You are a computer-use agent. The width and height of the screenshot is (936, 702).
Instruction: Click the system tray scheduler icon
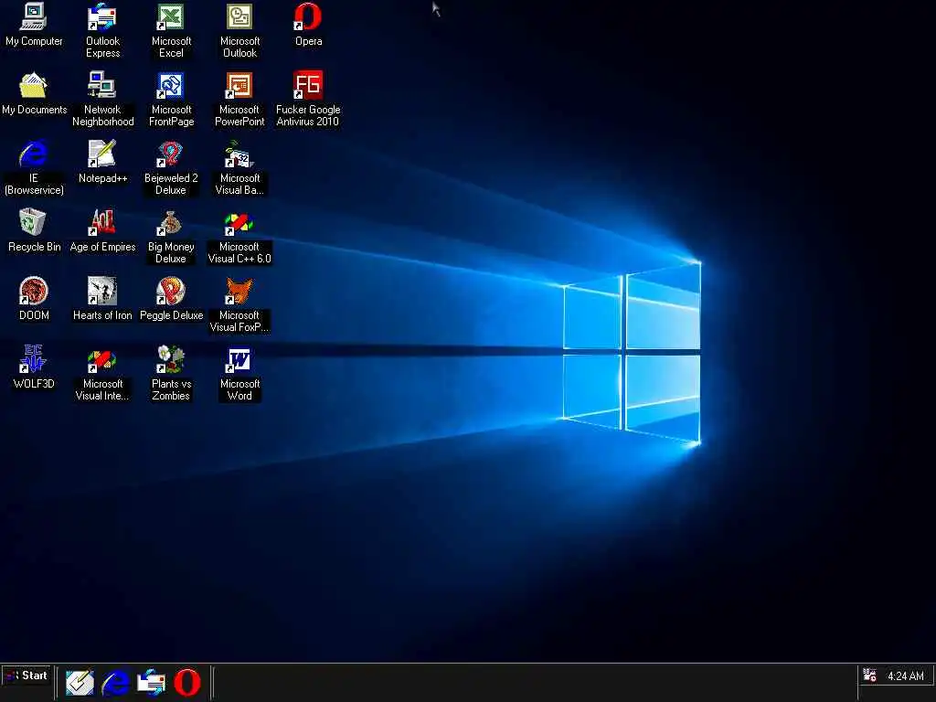click(870, 675)
